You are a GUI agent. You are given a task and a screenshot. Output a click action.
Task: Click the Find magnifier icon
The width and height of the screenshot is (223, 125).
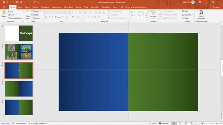click(183, 11)
